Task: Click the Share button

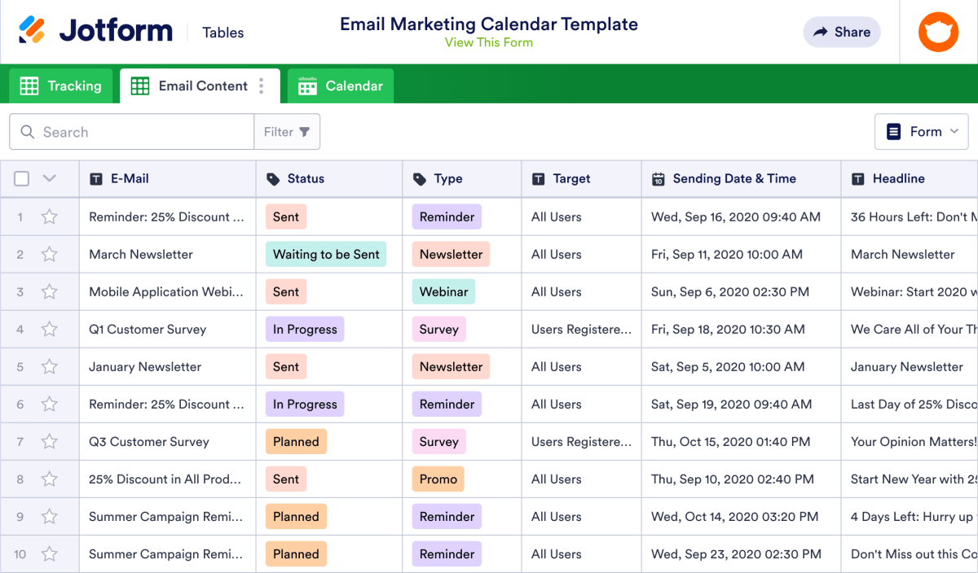Action: pos(841,32)
